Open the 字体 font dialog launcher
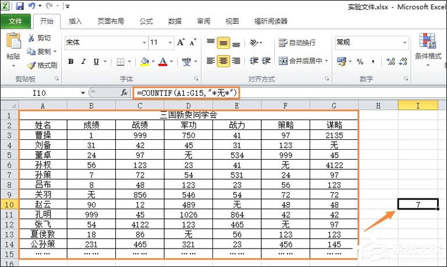Image resolution: width=447 pixels, height=267 pixels. pyautogui.click(x=196, y=79)
